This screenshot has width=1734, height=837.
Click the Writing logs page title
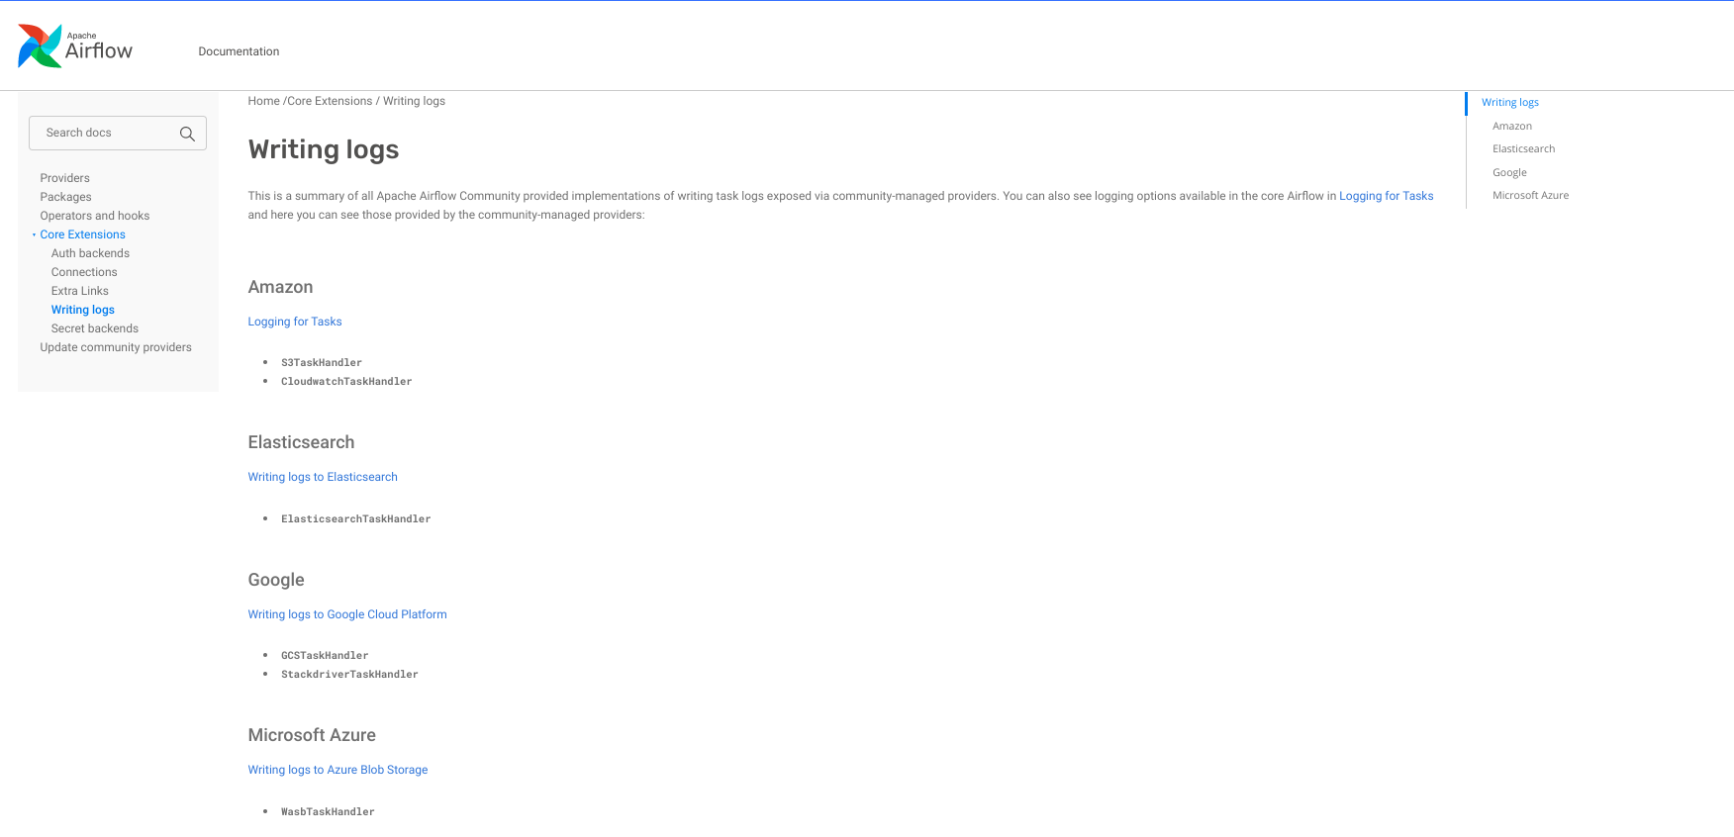[324, 149]
